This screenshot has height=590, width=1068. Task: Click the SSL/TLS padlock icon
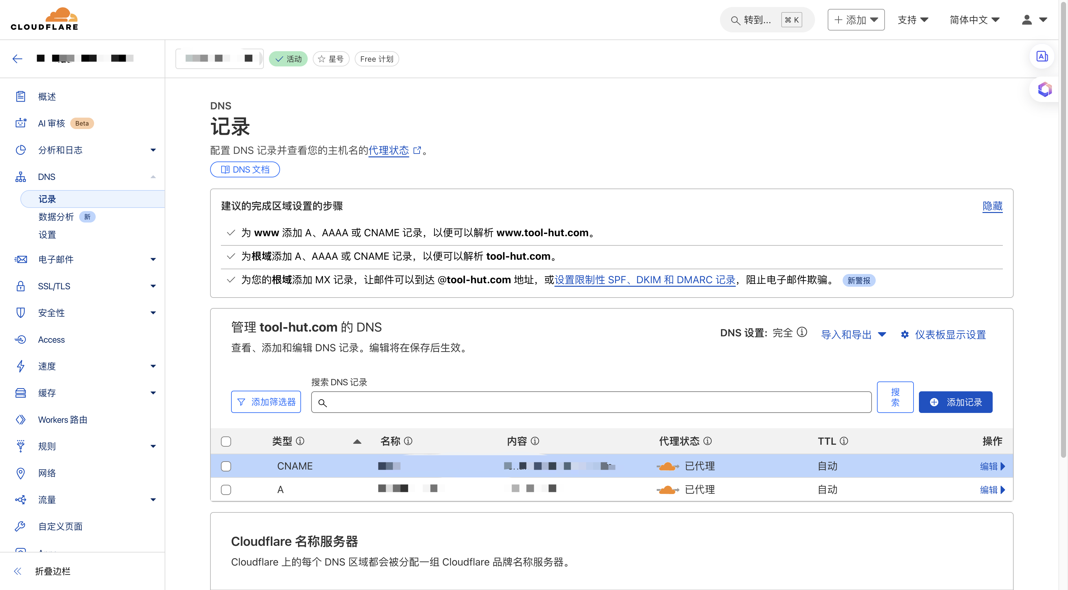coord(21,286)
